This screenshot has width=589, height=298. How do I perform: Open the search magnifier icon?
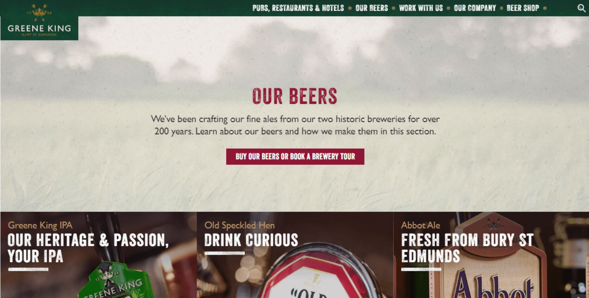click(581, 8)
